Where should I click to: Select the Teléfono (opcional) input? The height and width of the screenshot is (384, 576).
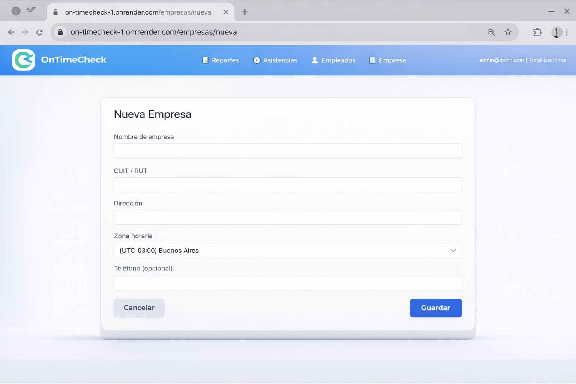[x=288, y=283]
